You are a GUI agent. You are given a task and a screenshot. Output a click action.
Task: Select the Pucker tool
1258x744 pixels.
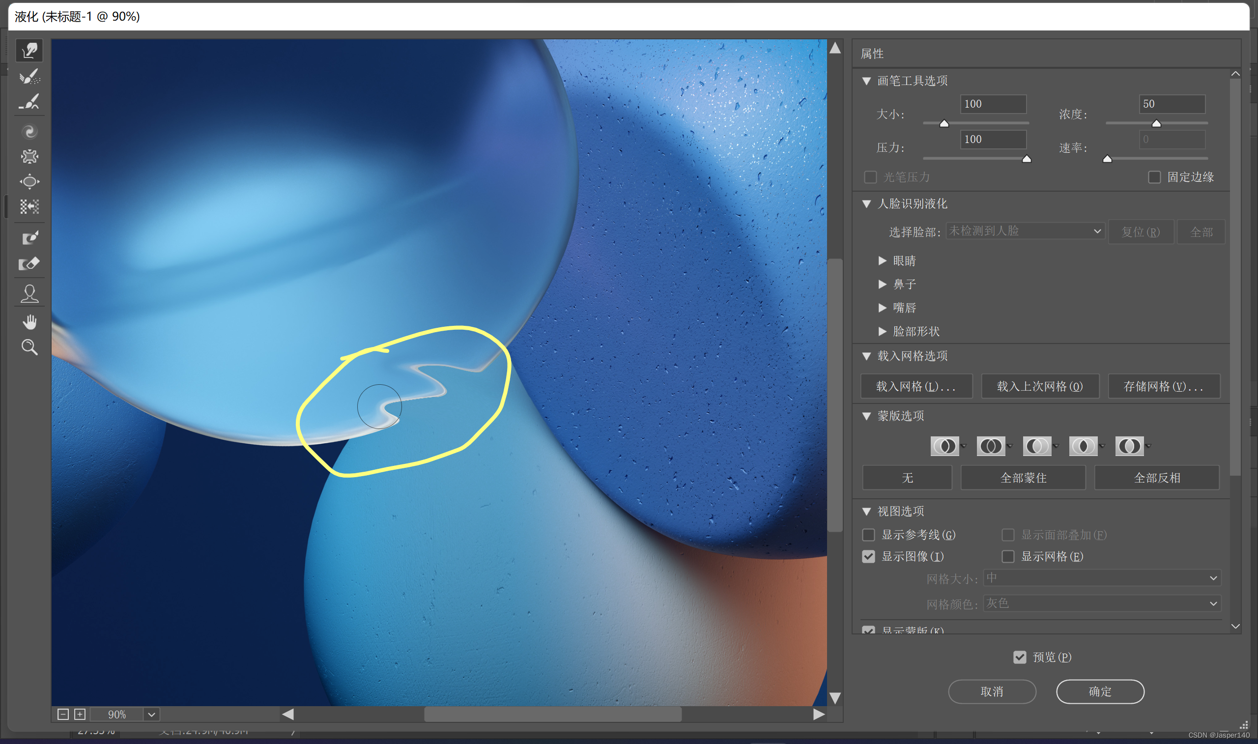tap(29, 157)
